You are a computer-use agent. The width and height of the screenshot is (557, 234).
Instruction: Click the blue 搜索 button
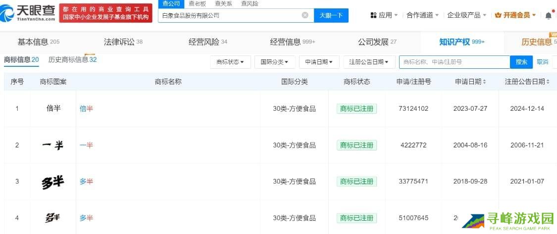(x=521, y=62)
